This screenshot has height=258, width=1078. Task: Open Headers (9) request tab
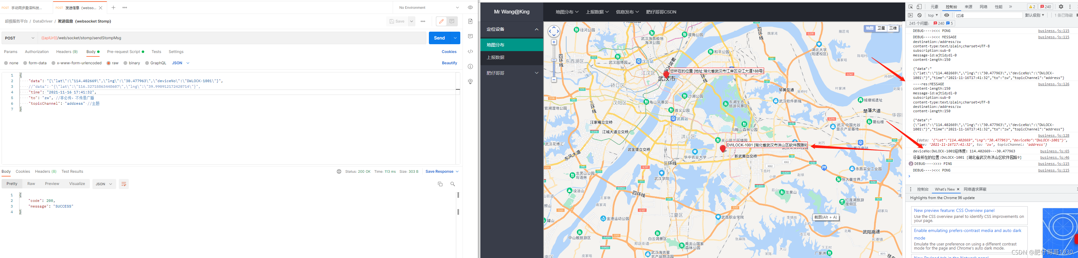tap(67, 52)
